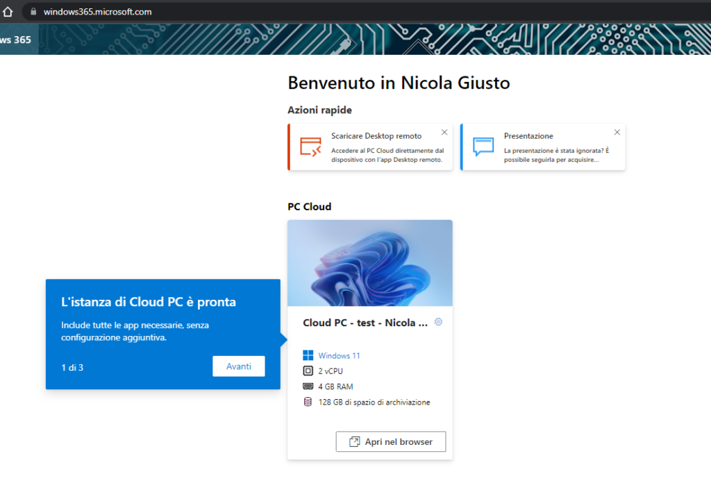Screen dimensions: 711x490
Task: Click the '2 vCPU' text
Action: coord(331,371)
